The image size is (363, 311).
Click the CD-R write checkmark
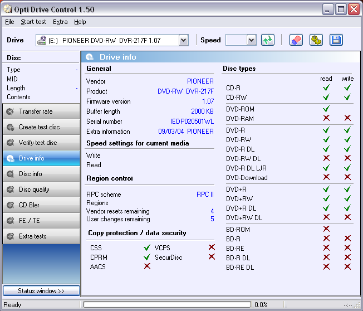pos(347,88)
